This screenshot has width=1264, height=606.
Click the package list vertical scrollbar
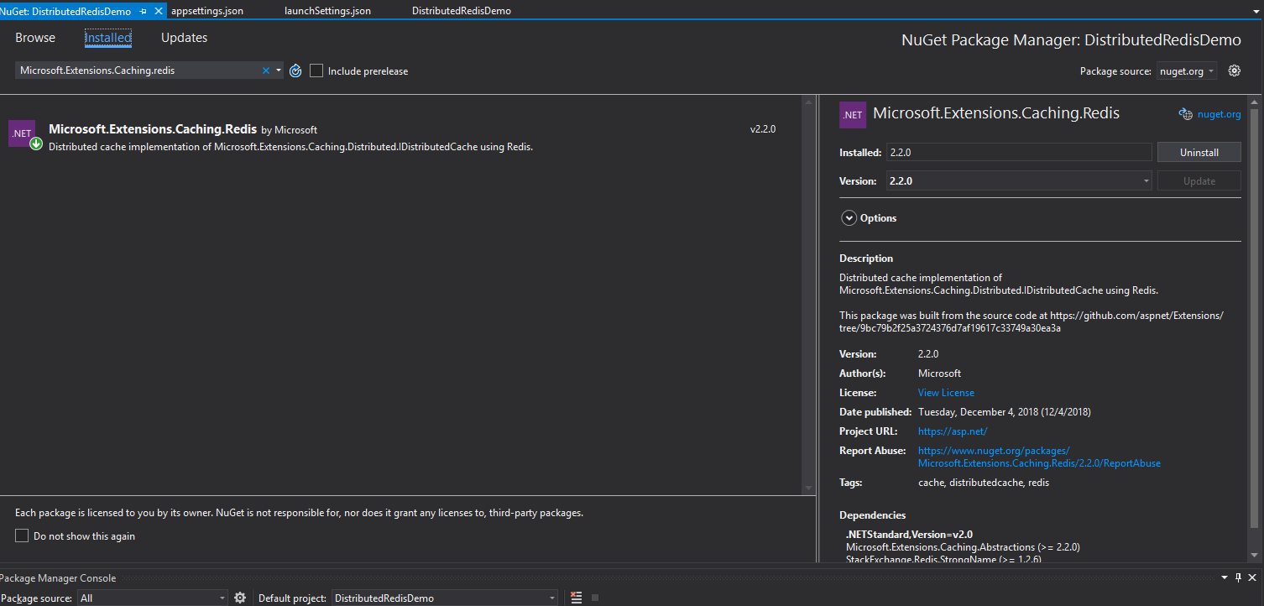coord(809,294)
